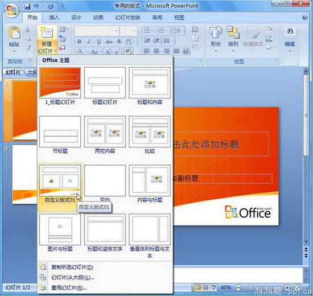Open quick access toolbar customize arrow
The width and height of the screenshot is (313, 296).
[63, 6]
